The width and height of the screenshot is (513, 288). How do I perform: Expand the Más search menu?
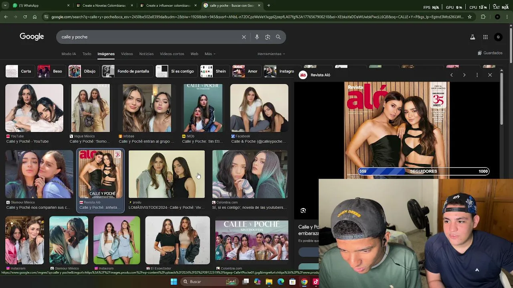coord(210,54)
